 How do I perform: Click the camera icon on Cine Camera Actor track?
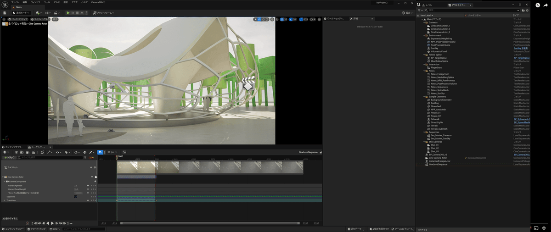pyautogui.click(x=96, y=177)
